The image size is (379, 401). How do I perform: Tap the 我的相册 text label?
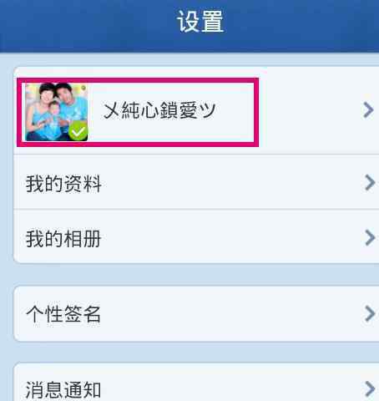(x=63, y=239)
